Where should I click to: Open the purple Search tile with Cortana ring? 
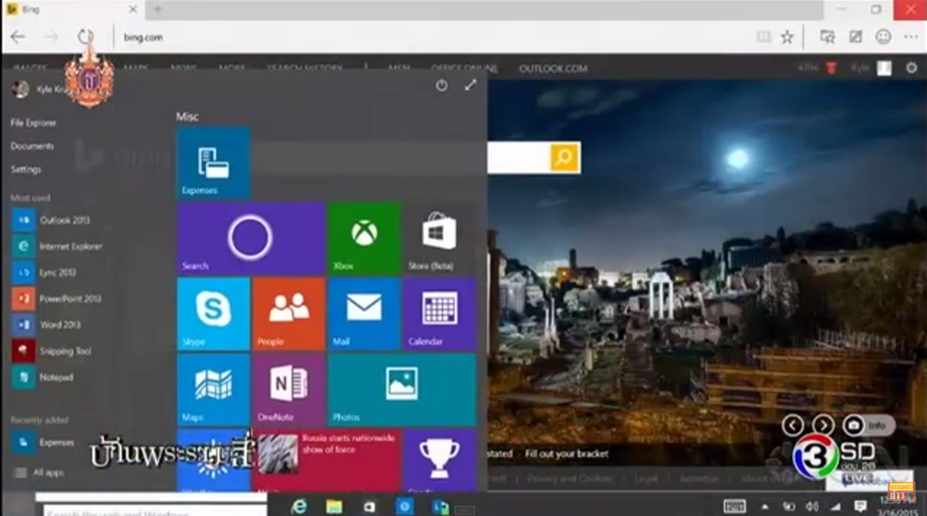[x=250, y=238]
